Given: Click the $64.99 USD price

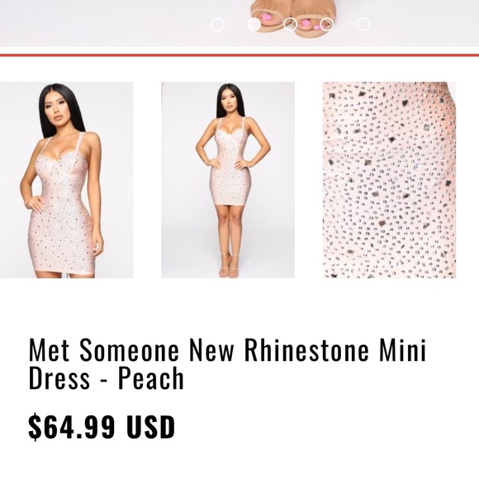Looking at the screenshot, I should click(x=102, y=427).
